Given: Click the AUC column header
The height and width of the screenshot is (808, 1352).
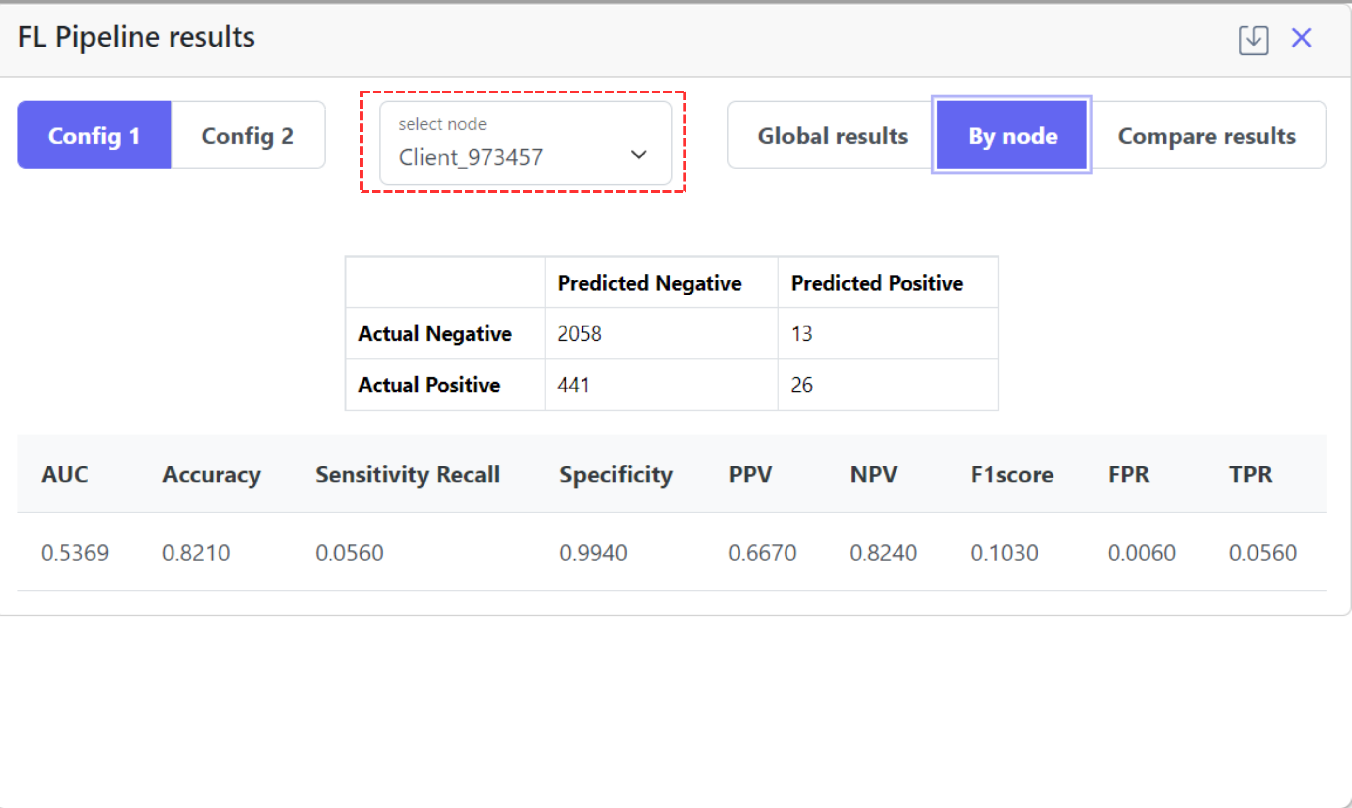Looking at the screenshot, I should (x=64, y=474).
